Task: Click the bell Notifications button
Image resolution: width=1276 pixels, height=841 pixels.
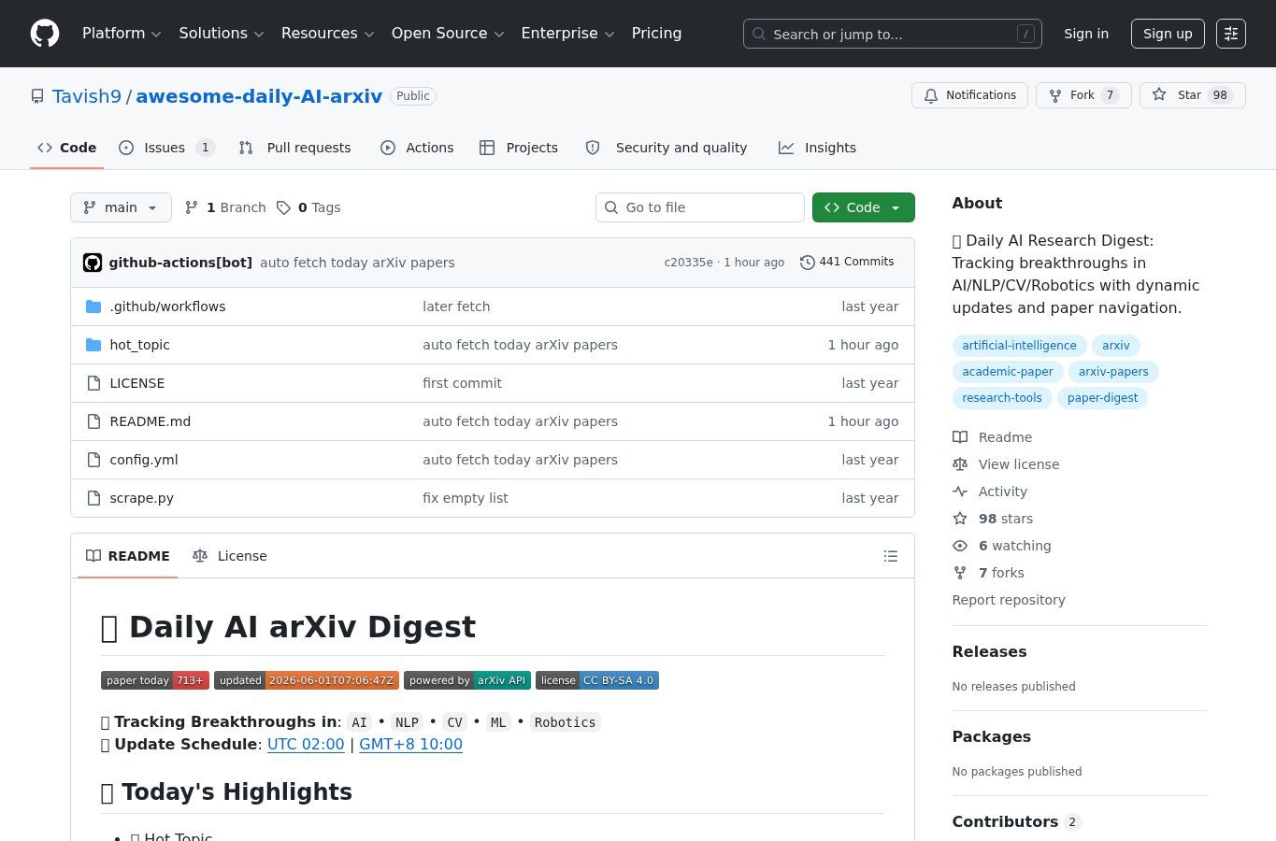Action: tap(969, 95)
